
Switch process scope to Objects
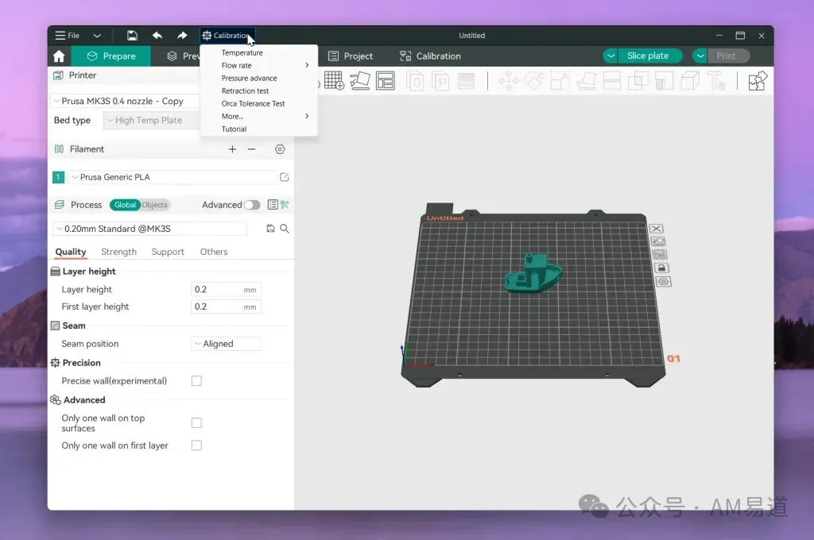155,205
